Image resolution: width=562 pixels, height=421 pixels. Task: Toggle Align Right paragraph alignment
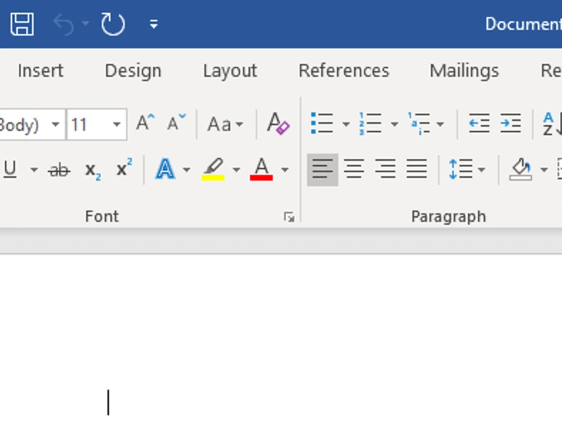click(386, 168)
